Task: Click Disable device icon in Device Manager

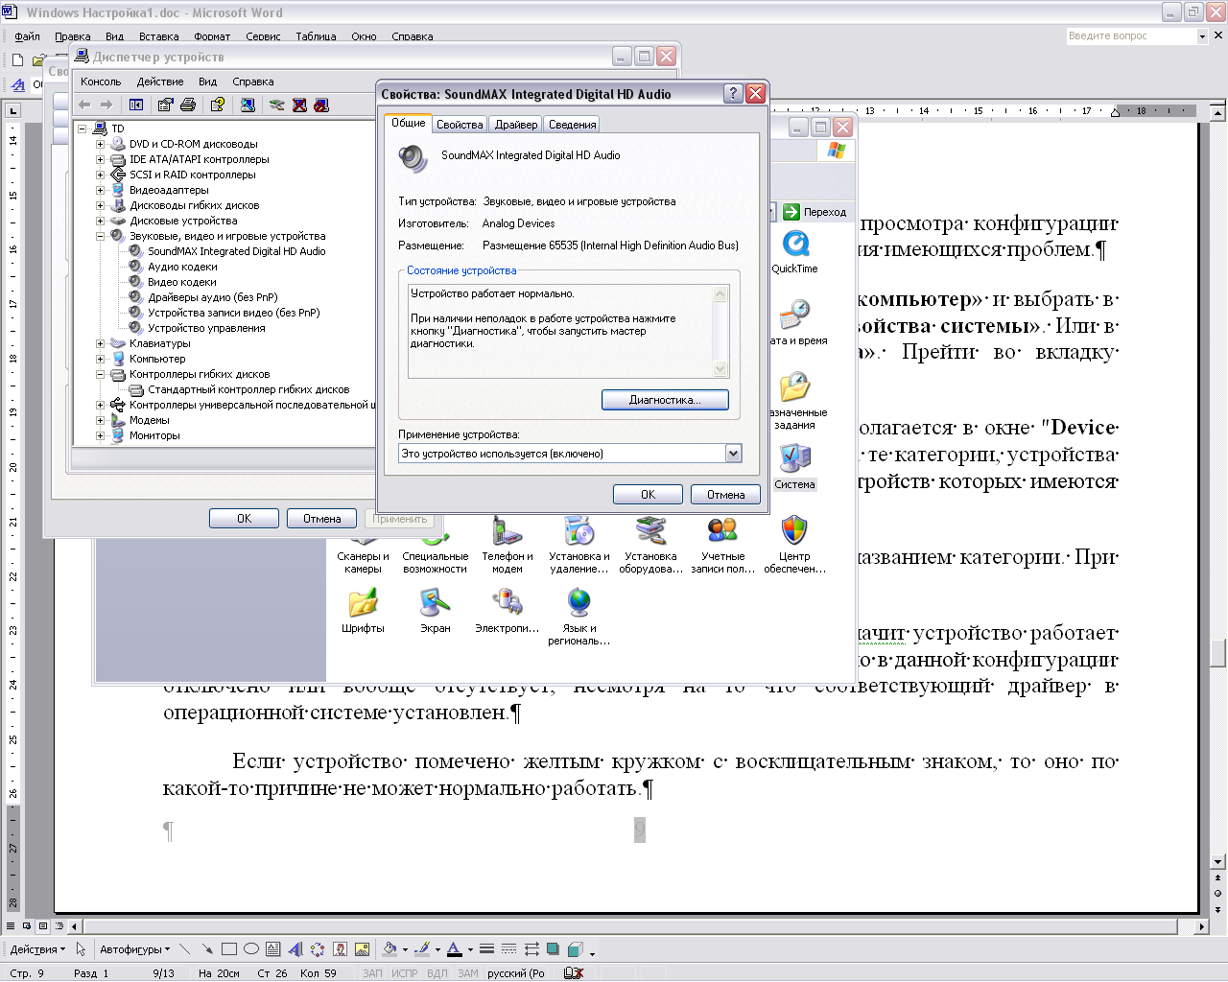Action: [x=321, y=105]
